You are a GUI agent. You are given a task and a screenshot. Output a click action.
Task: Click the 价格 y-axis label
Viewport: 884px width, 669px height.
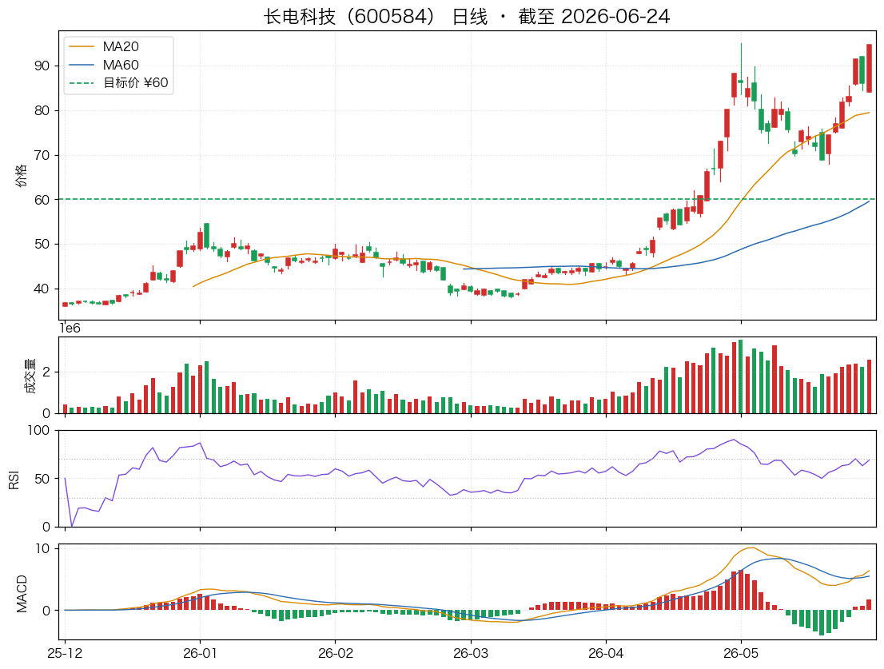pos(20,176)
